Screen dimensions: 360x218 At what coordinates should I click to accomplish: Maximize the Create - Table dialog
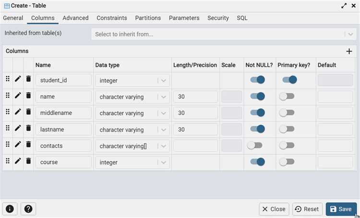tap(344, 6)
